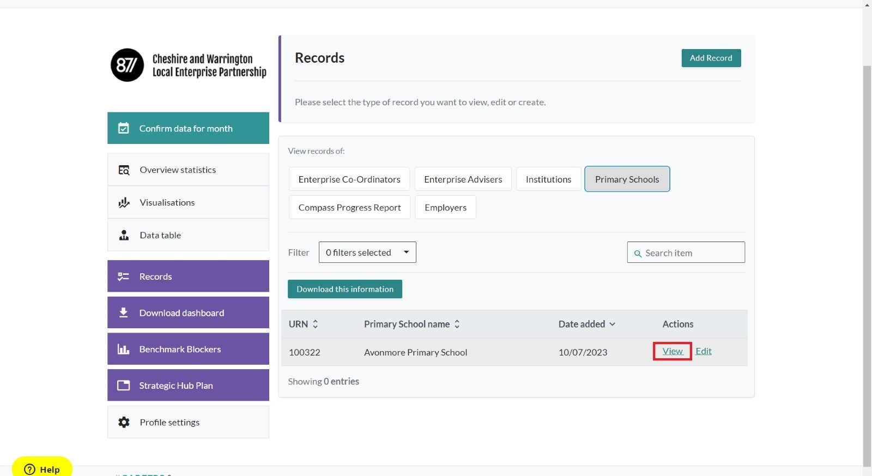The height and width of the screenshot is (476, 872).
Task: Click the Add Record button
Action: coord(711,58)
